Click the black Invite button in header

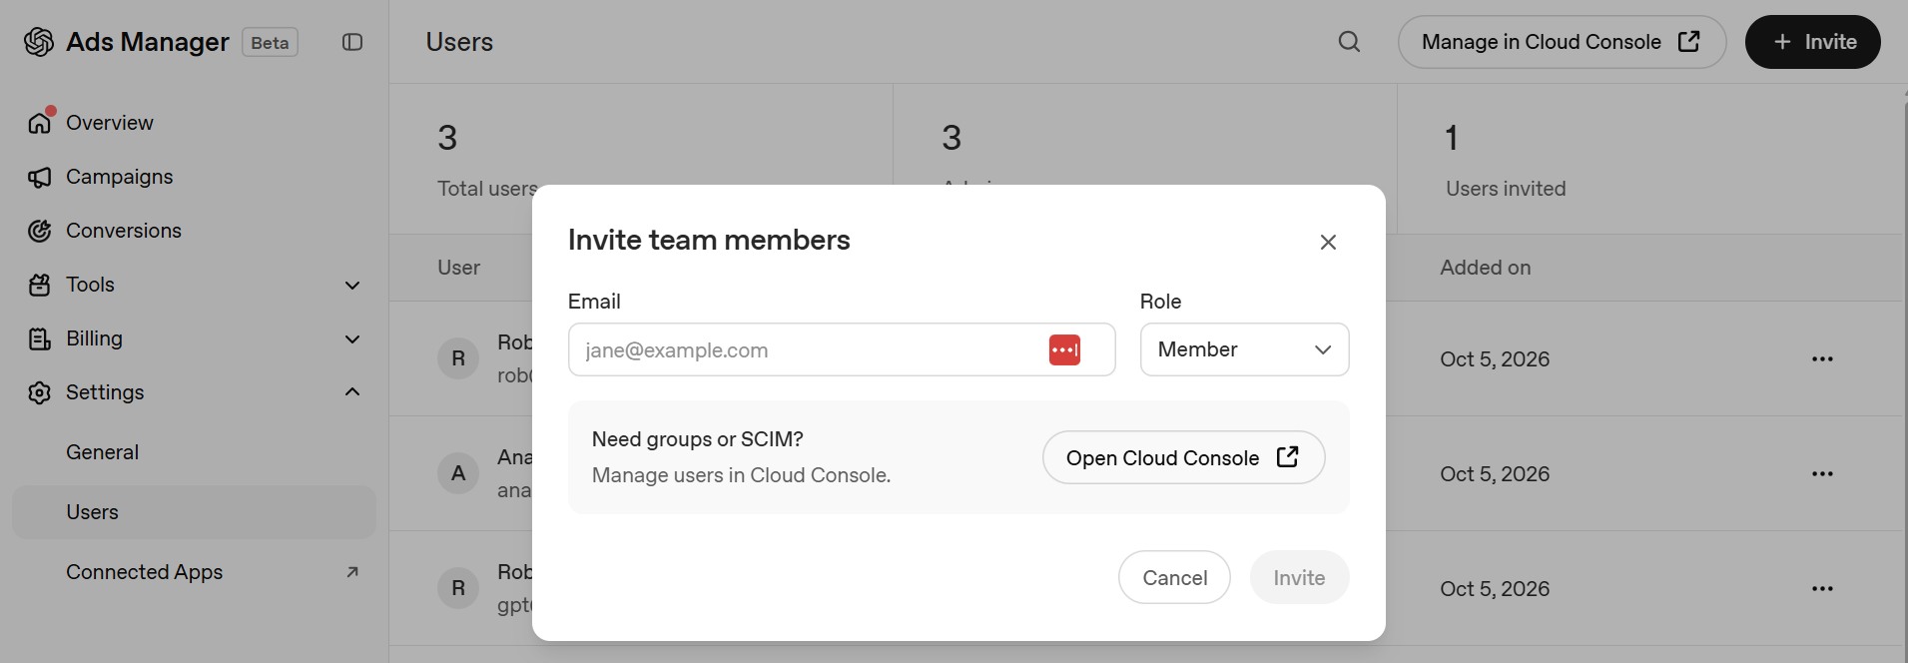pos(1812,42)
